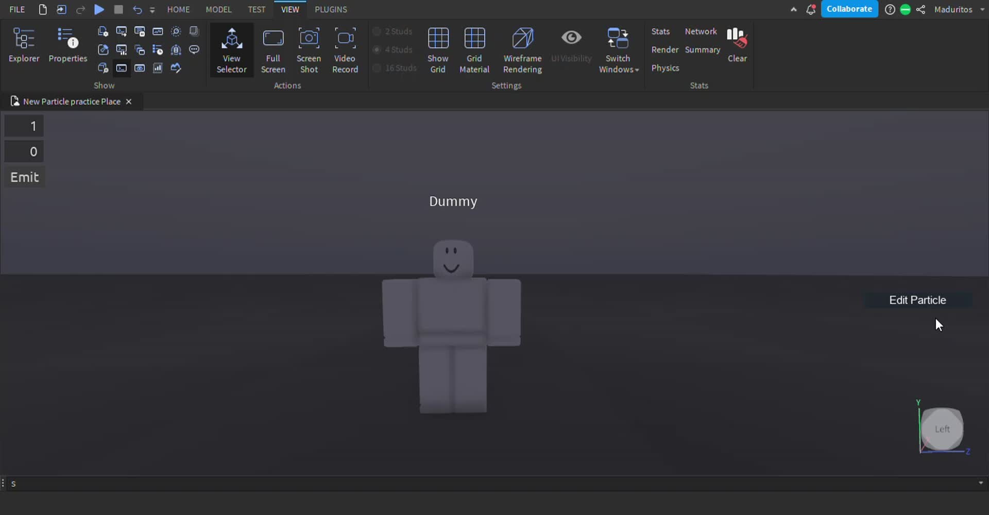Enter Full Screen mode
This screenshot has width=989, height=515.
click(273, 50)
